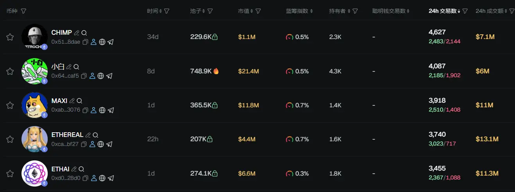
Task: Click the search icon next to ETHEREAL
Action: tap(95, 135)
